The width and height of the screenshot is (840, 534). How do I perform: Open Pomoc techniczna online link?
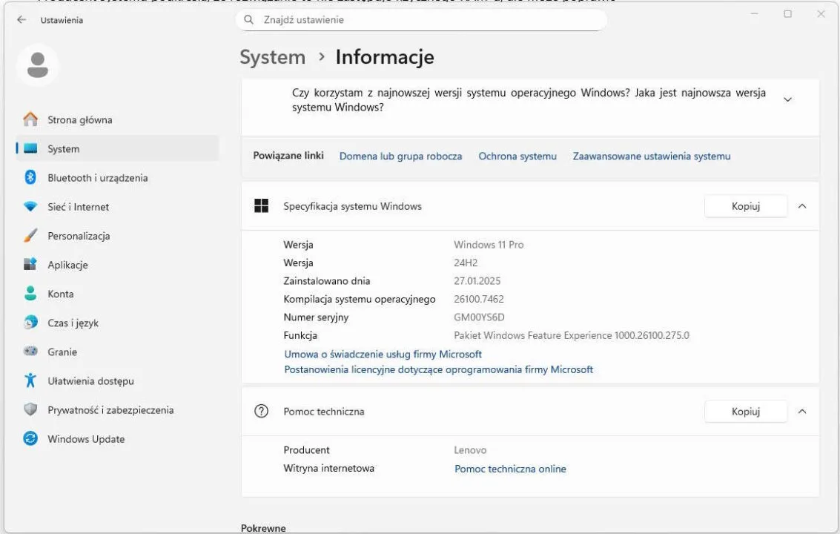(x=510, y=469)
